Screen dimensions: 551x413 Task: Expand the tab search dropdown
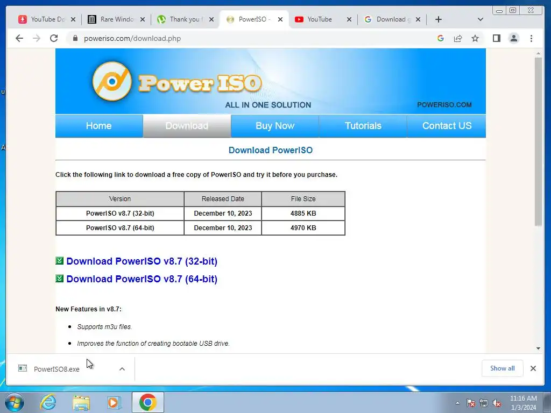[x=481, y=19]
